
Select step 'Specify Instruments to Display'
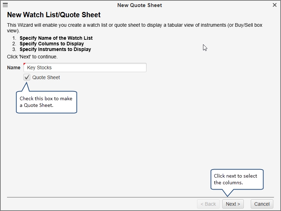55,49
